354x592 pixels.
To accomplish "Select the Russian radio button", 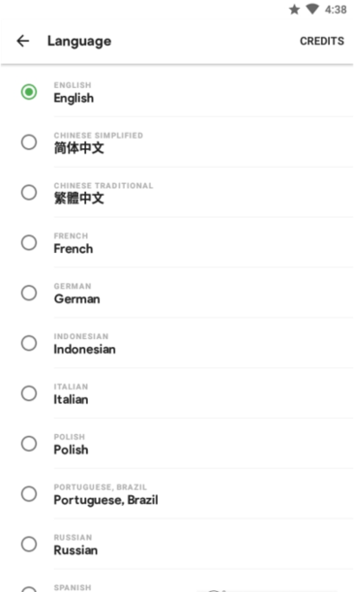I will pos(29,545).
